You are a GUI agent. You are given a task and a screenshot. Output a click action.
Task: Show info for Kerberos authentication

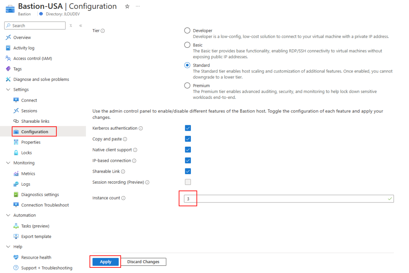pos(141,128)
